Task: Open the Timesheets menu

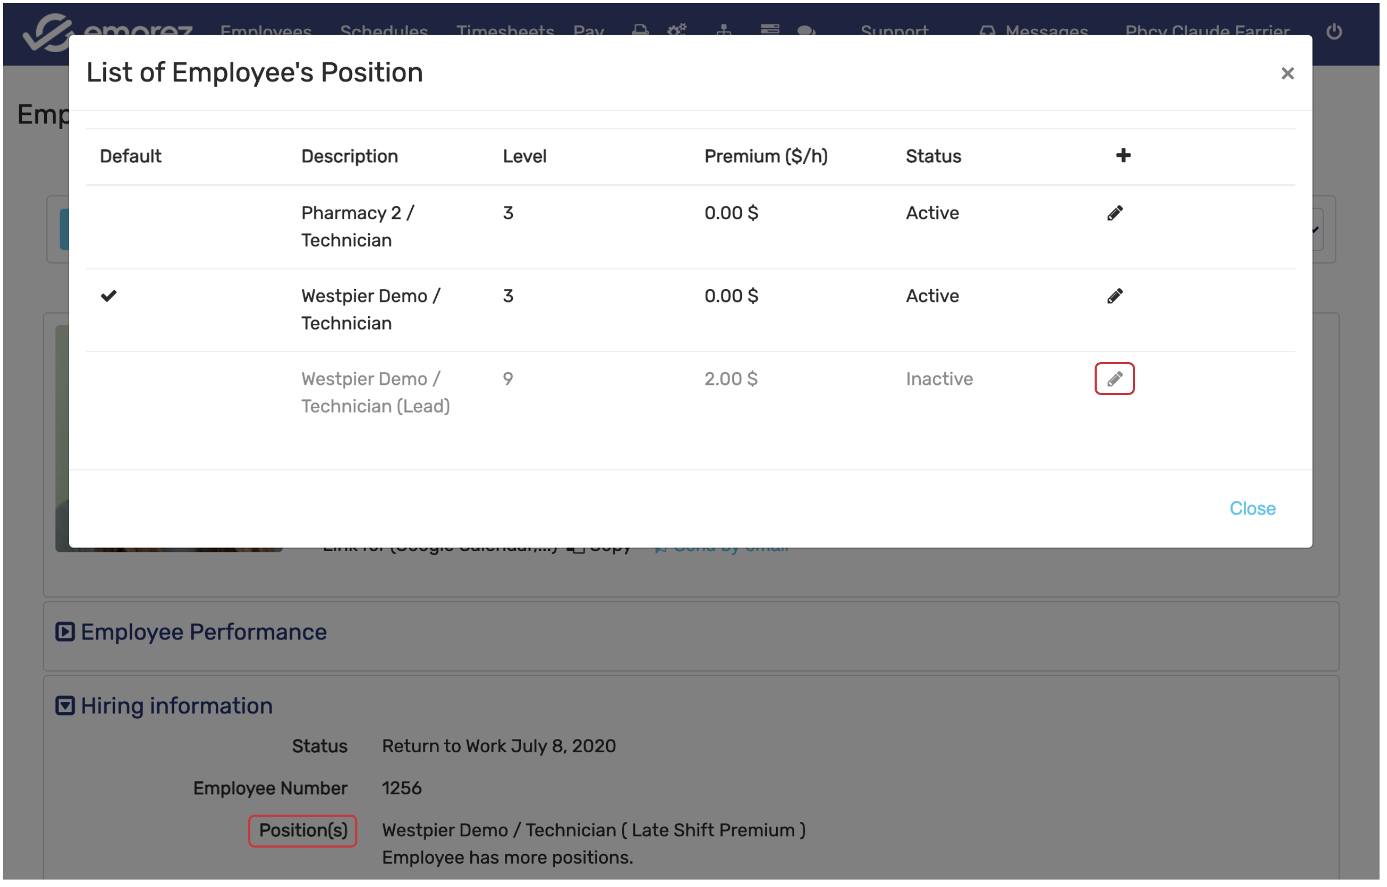Action: 505,31
